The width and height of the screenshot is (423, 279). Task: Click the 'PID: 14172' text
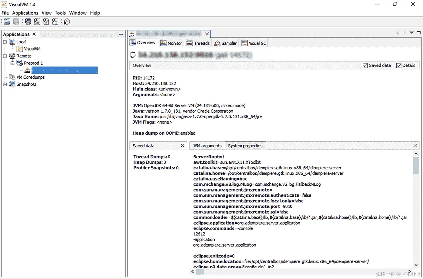coord(143,78)
